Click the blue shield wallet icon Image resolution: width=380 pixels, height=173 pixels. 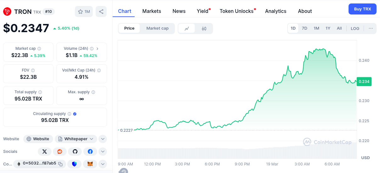74,164
